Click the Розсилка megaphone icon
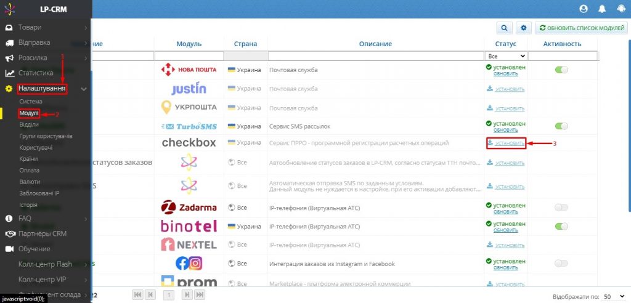 click(9, 58)
